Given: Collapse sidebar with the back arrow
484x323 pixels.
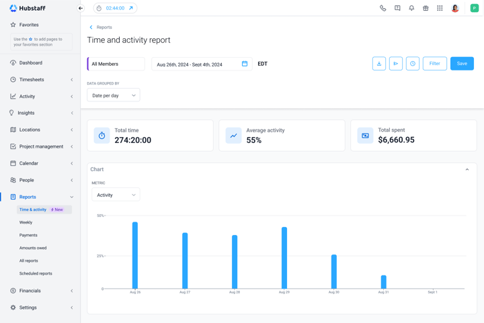Looking at the screenshot, I should pos(81,8).
